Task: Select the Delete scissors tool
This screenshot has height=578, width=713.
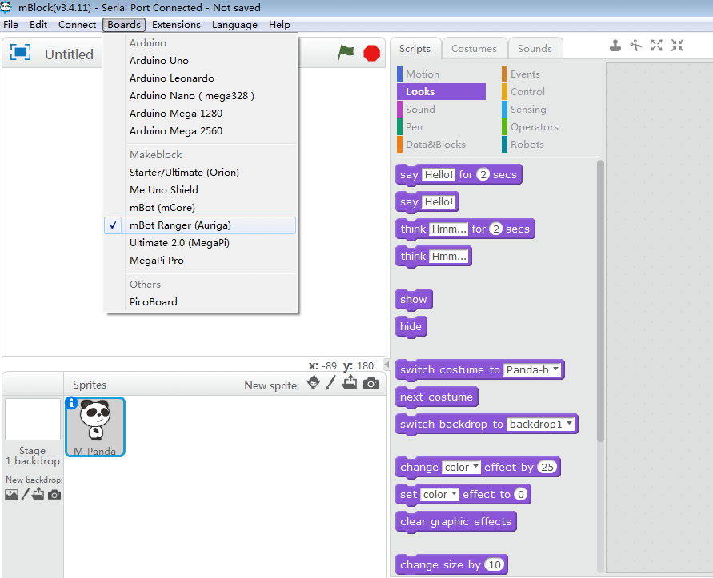Action: 635,45
